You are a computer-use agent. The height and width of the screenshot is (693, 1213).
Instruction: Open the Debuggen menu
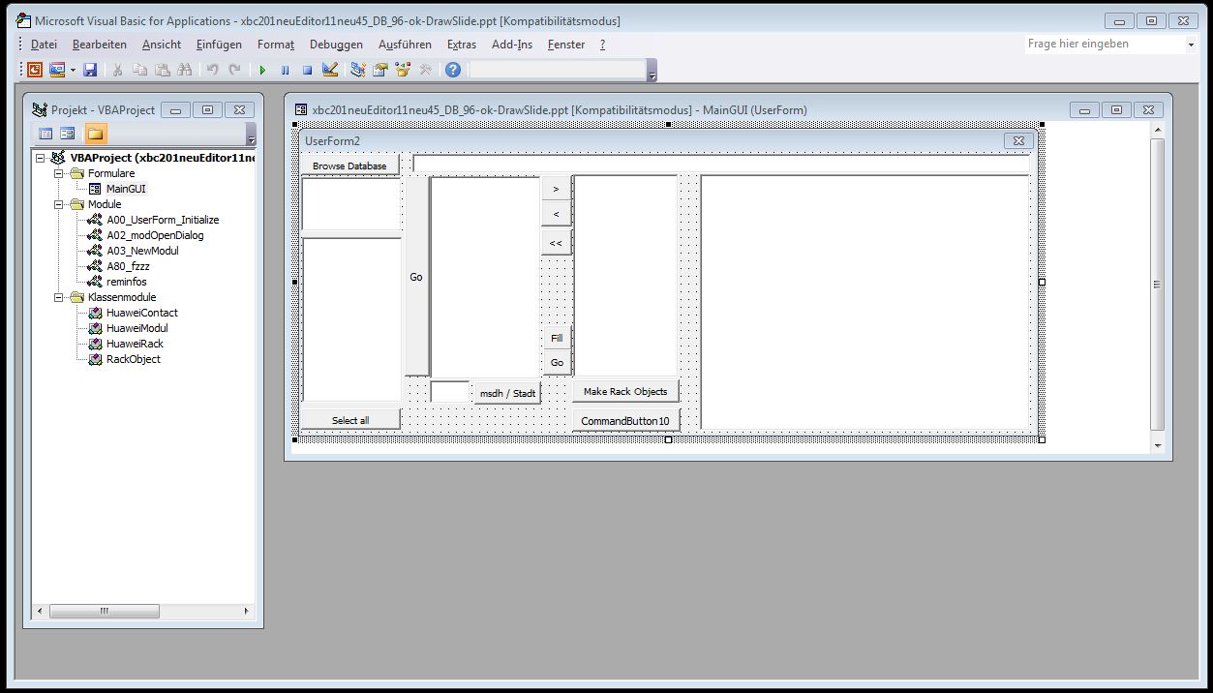click(x=336, y=45)
